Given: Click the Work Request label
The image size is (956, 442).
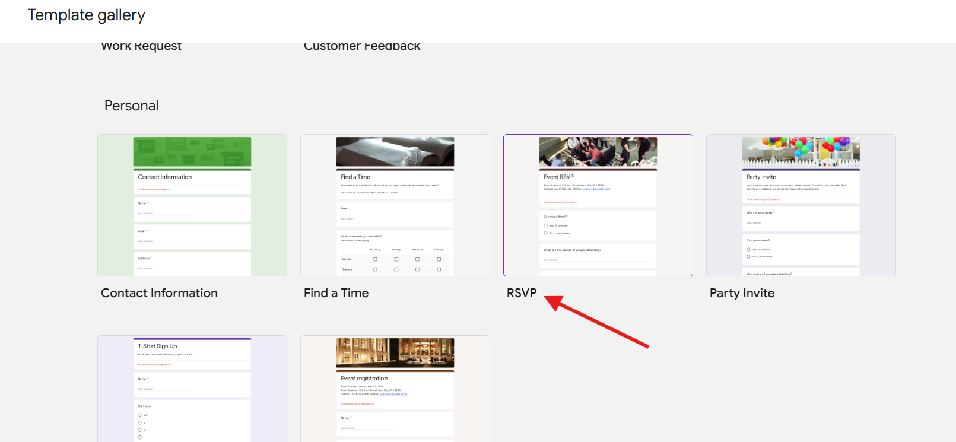Looking at the screenshot, I should (141, 47).
